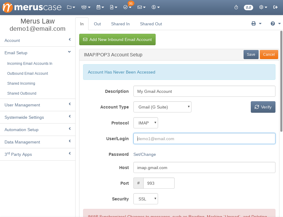Open the Account Type dropdown

(162, 107)
